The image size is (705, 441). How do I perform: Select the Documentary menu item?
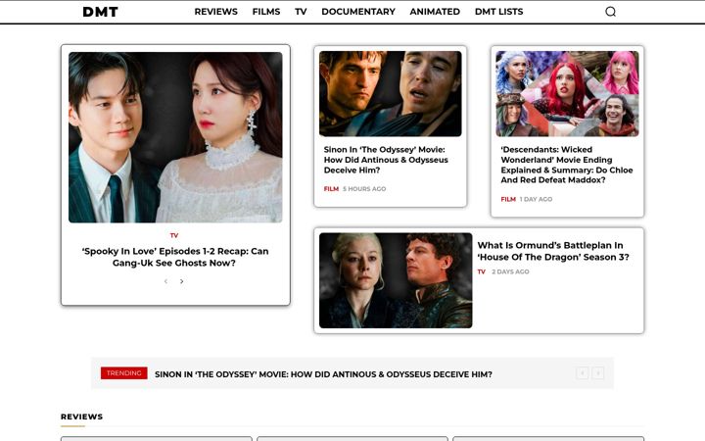point(358,12)
